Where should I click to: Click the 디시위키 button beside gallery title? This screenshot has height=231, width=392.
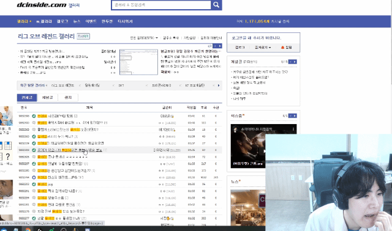83,36
